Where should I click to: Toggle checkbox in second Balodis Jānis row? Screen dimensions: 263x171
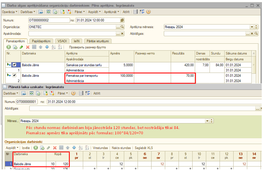(x=15, y=75)
